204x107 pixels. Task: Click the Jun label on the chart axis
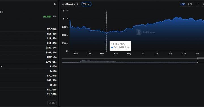click(143, 53)
